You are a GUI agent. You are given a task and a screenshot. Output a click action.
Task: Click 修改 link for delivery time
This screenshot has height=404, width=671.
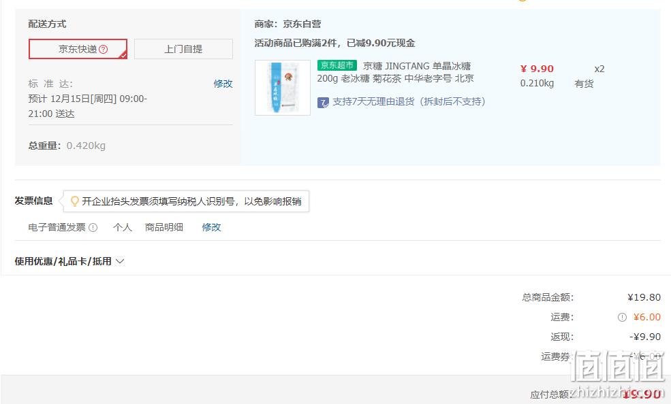pyautogui.click(x=223, y=84)
